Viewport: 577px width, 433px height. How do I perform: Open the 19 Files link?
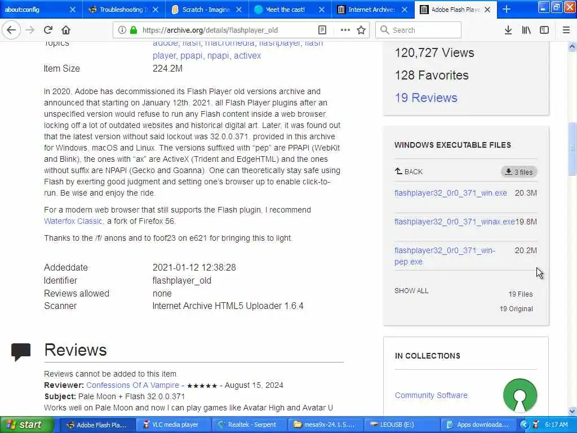[521, 294]
